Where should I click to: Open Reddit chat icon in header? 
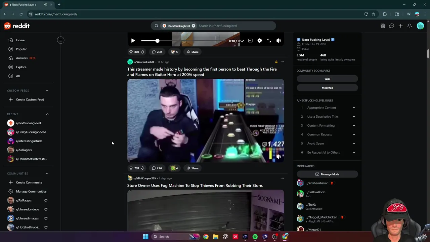coord(392,26)
